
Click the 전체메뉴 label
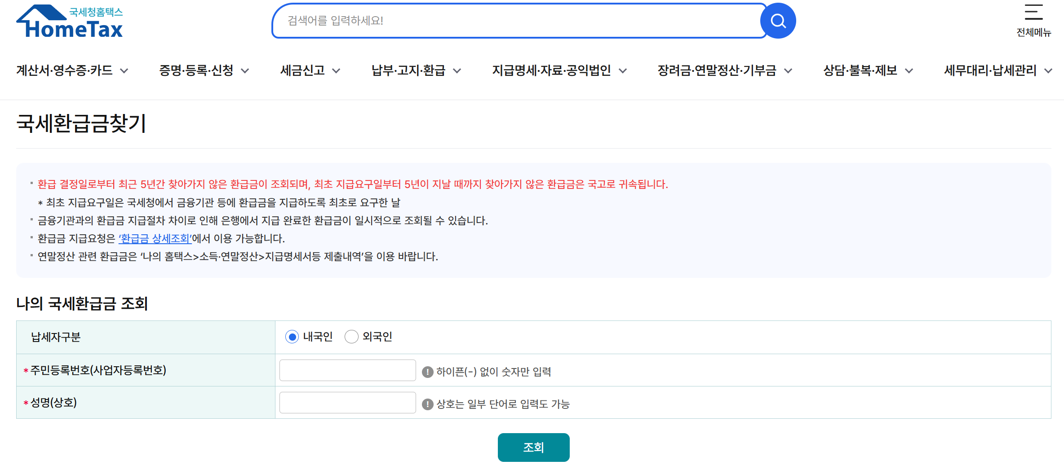(x=1034, y=32)
